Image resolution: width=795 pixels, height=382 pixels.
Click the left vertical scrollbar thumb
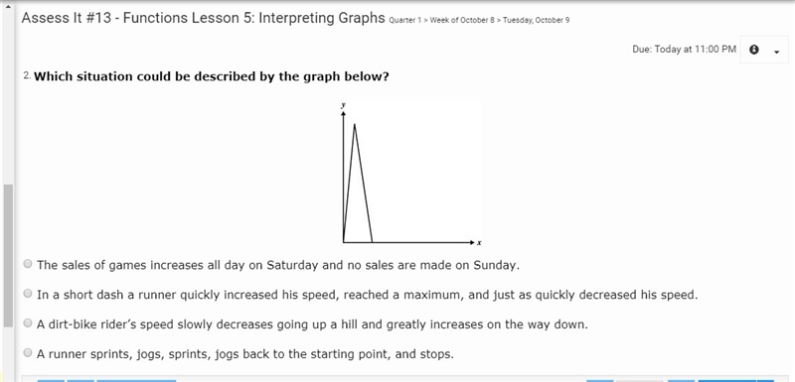click(x=8, y=256)
